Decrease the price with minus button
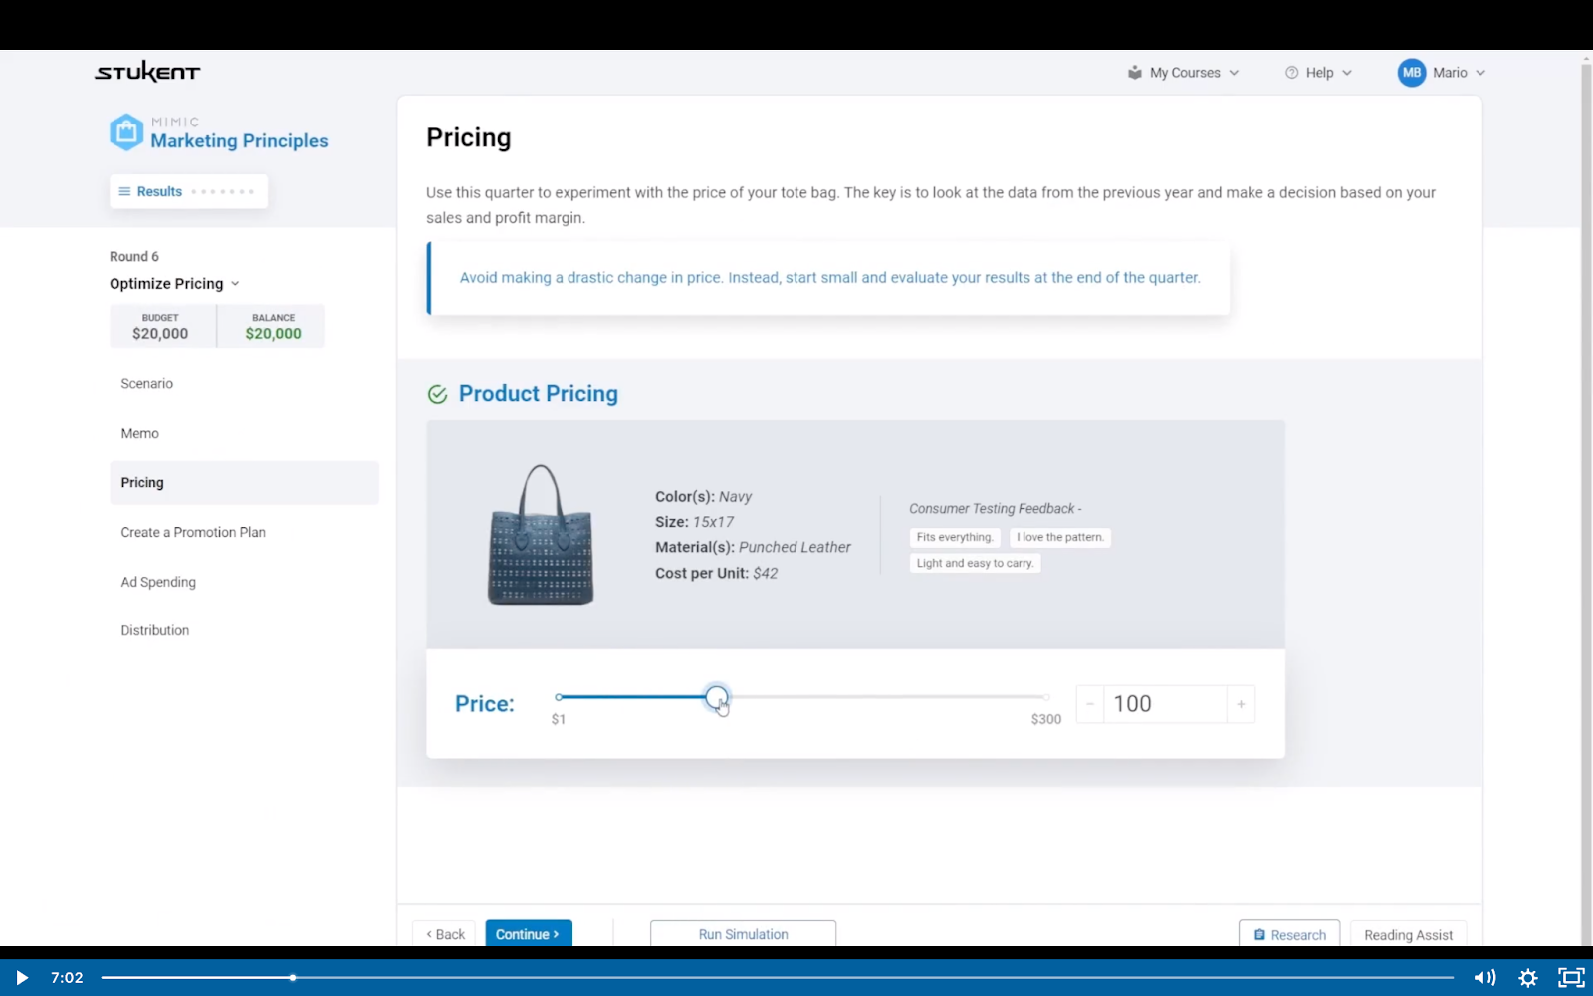The image size is (1593, 996). click(x=1090, y=704)
